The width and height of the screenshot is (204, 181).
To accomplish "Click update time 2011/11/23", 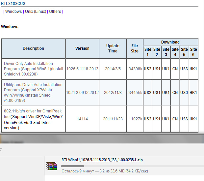I will click(x=113, y=119).
